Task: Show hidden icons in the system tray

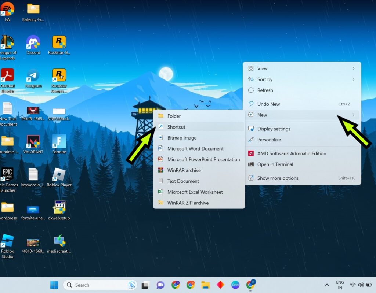Action: (x=326, y=285)
